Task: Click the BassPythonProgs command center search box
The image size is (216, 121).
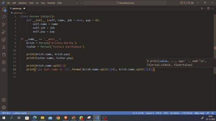Action: click(125, 3)
